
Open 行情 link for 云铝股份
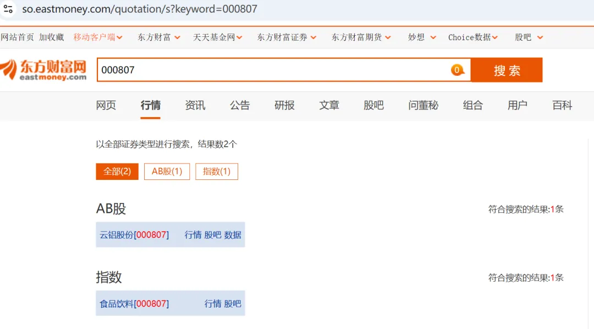(x=193, y=235)
